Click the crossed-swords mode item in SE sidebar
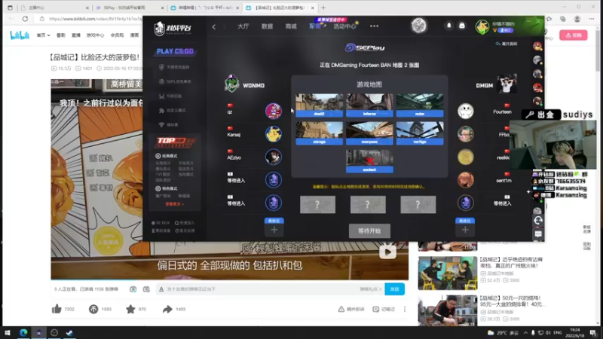 tap(171, 96)
